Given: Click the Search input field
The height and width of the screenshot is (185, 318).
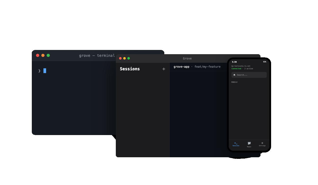Looking at the screenshot, I should (x=249, y=75).
